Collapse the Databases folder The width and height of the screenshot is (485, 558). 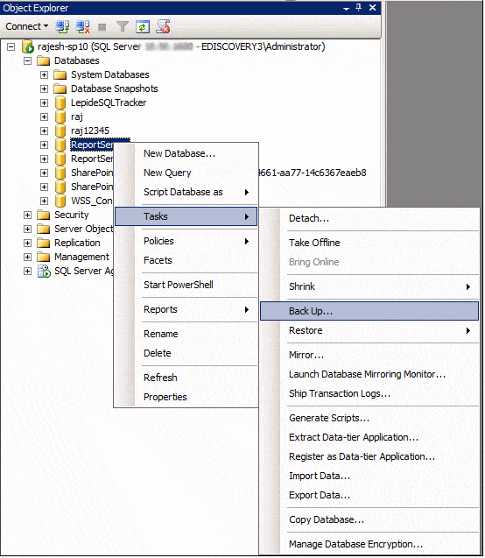(27, 60)
